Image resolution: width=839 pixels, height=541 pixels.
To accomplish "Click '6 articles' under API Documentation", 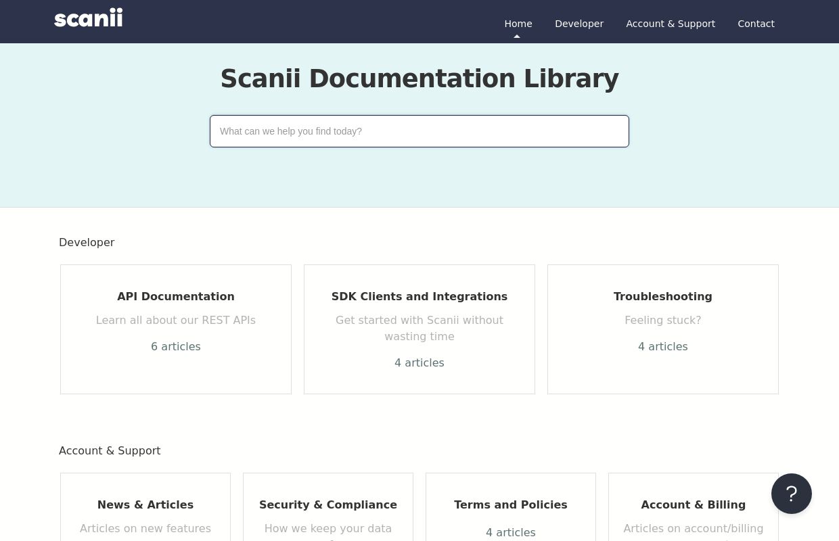I will 176,346.
